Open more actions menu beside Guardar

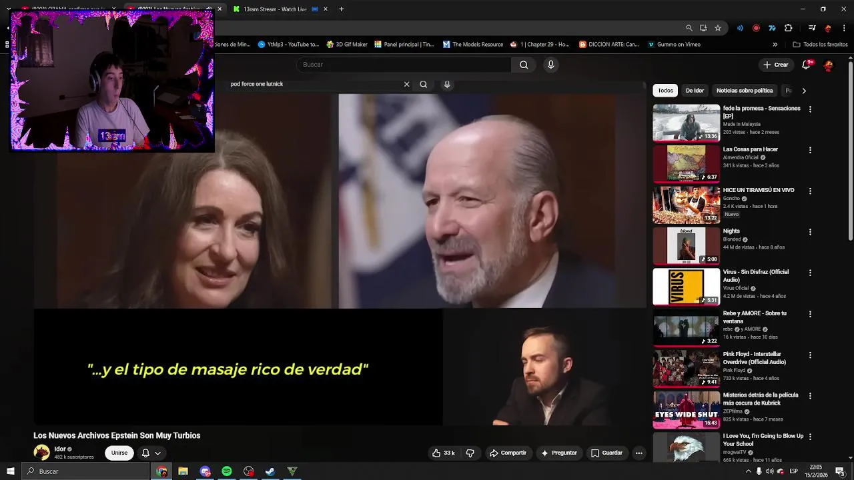[x=638, y=453]
